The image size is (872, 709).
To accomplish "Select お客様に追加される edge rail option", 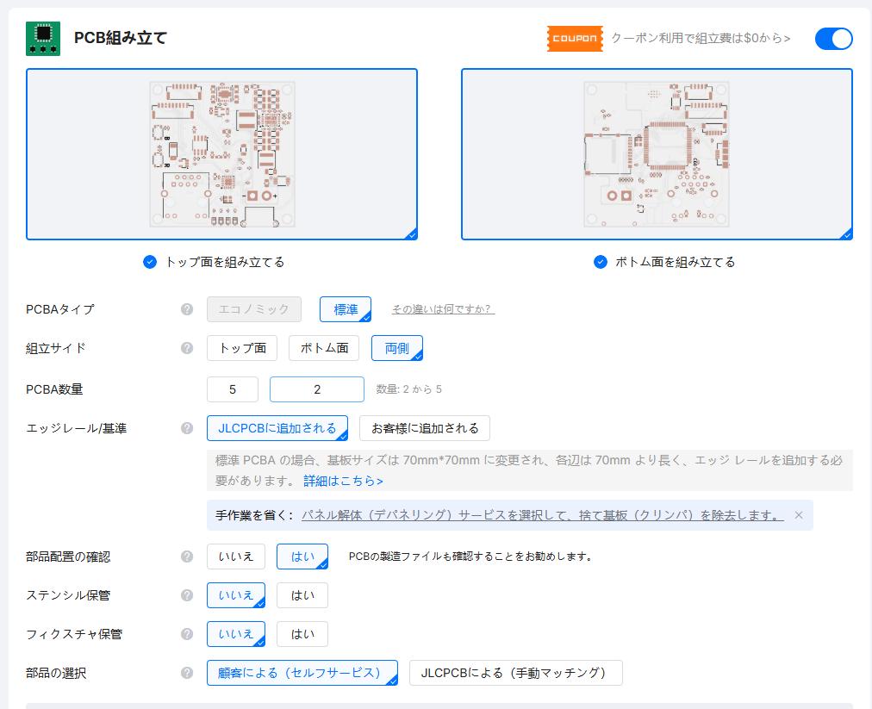I will pos(425,428).
